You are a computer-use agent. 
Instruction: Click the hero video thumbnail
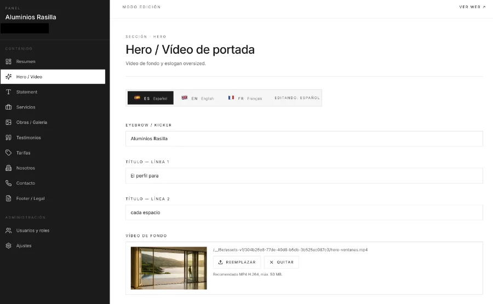169,268
